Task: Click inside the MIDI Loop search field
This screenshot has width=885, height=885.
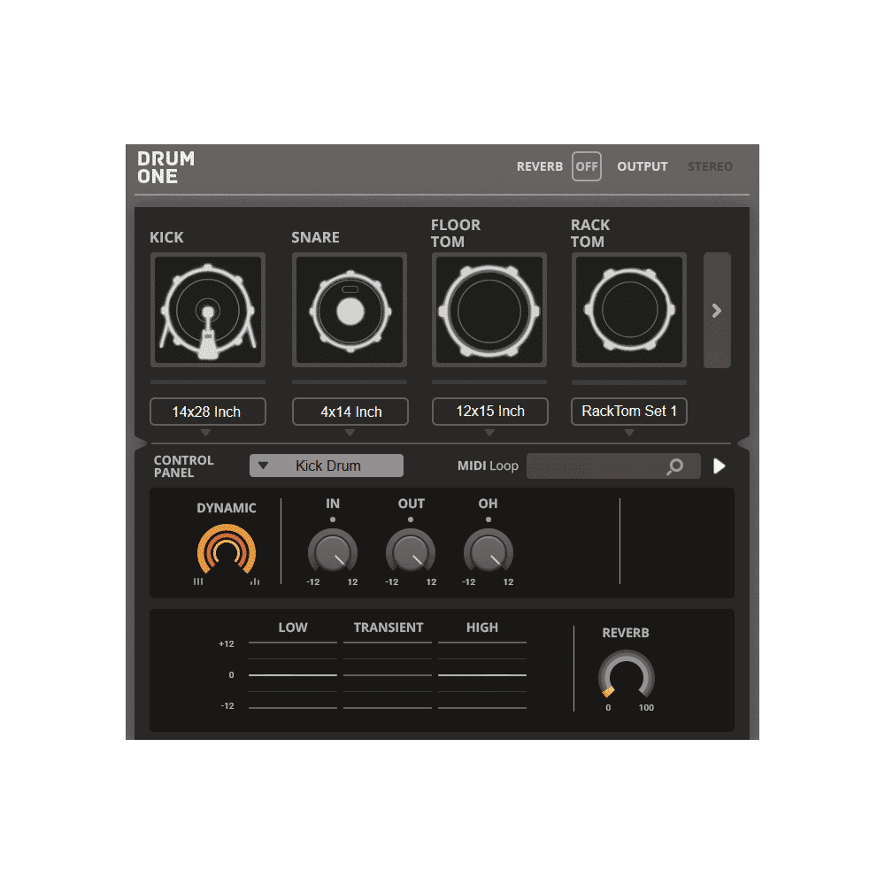Action: (x=602, y=466)
